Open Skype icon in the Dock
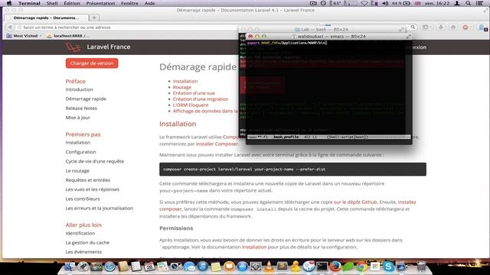490x275 pixels. tap(388, 267)
